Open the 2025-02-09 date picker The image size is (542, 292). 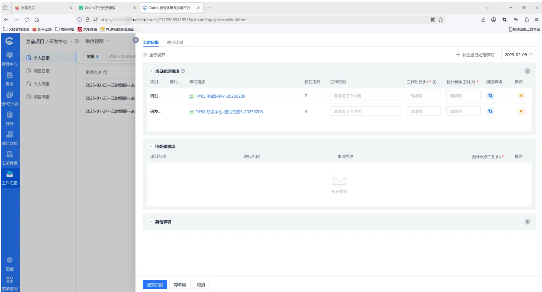tap(519, 55)
